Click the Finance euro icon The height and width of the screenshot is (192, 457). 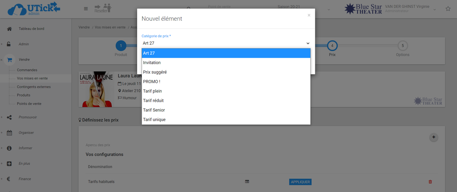9,179
